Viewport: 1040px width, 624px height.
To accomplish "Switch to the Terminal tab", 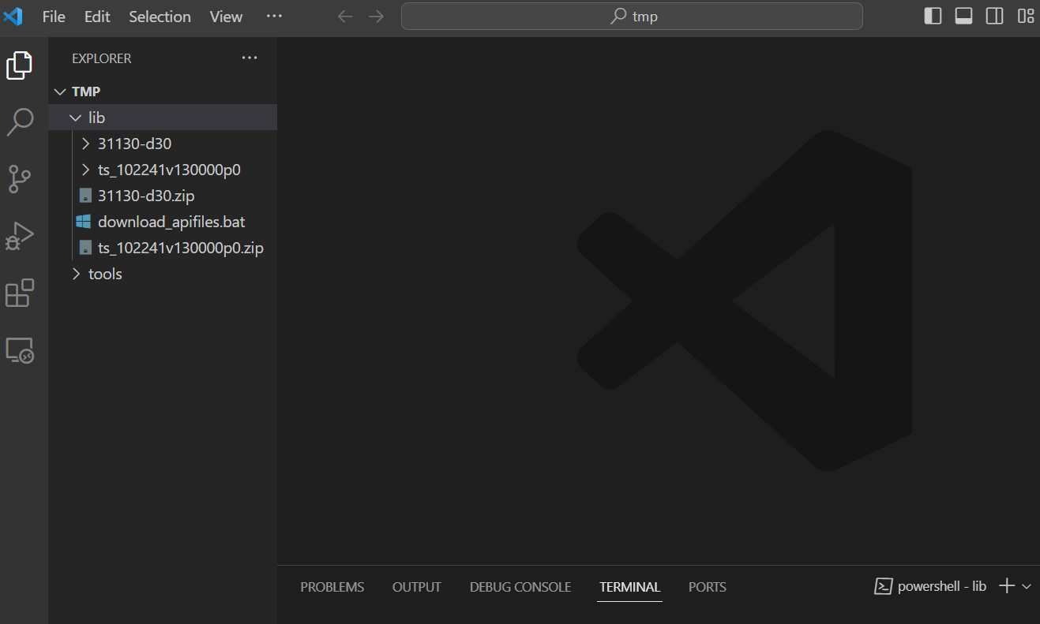I will coord(629,587).
